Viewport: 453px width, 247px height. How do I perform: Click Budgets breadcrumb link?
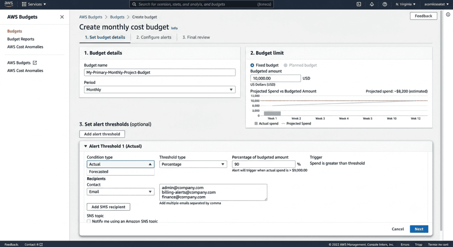[117, 17]
